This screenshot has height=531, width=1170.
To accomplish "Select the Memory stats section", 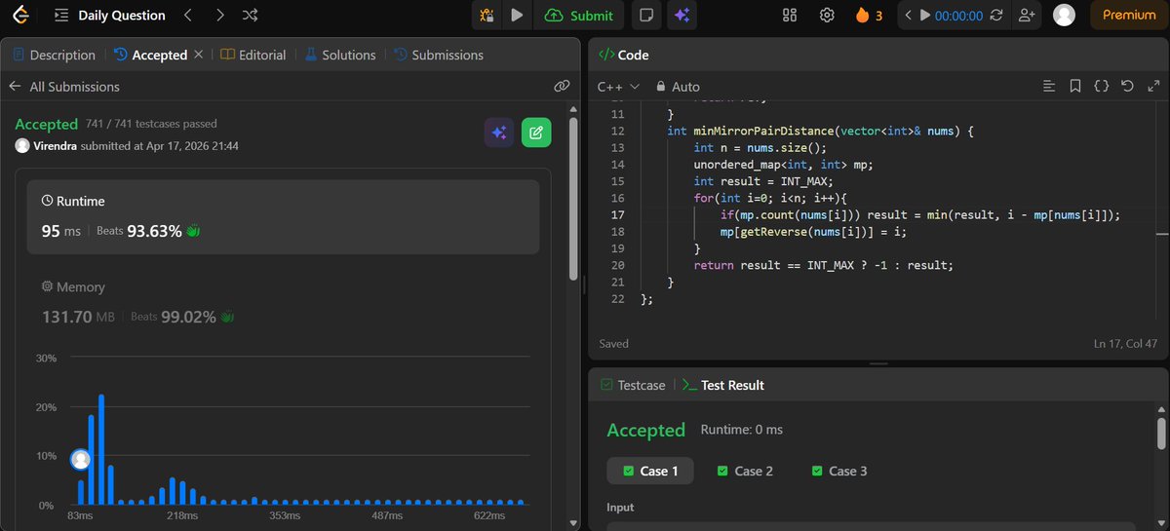I will (283, 302).
